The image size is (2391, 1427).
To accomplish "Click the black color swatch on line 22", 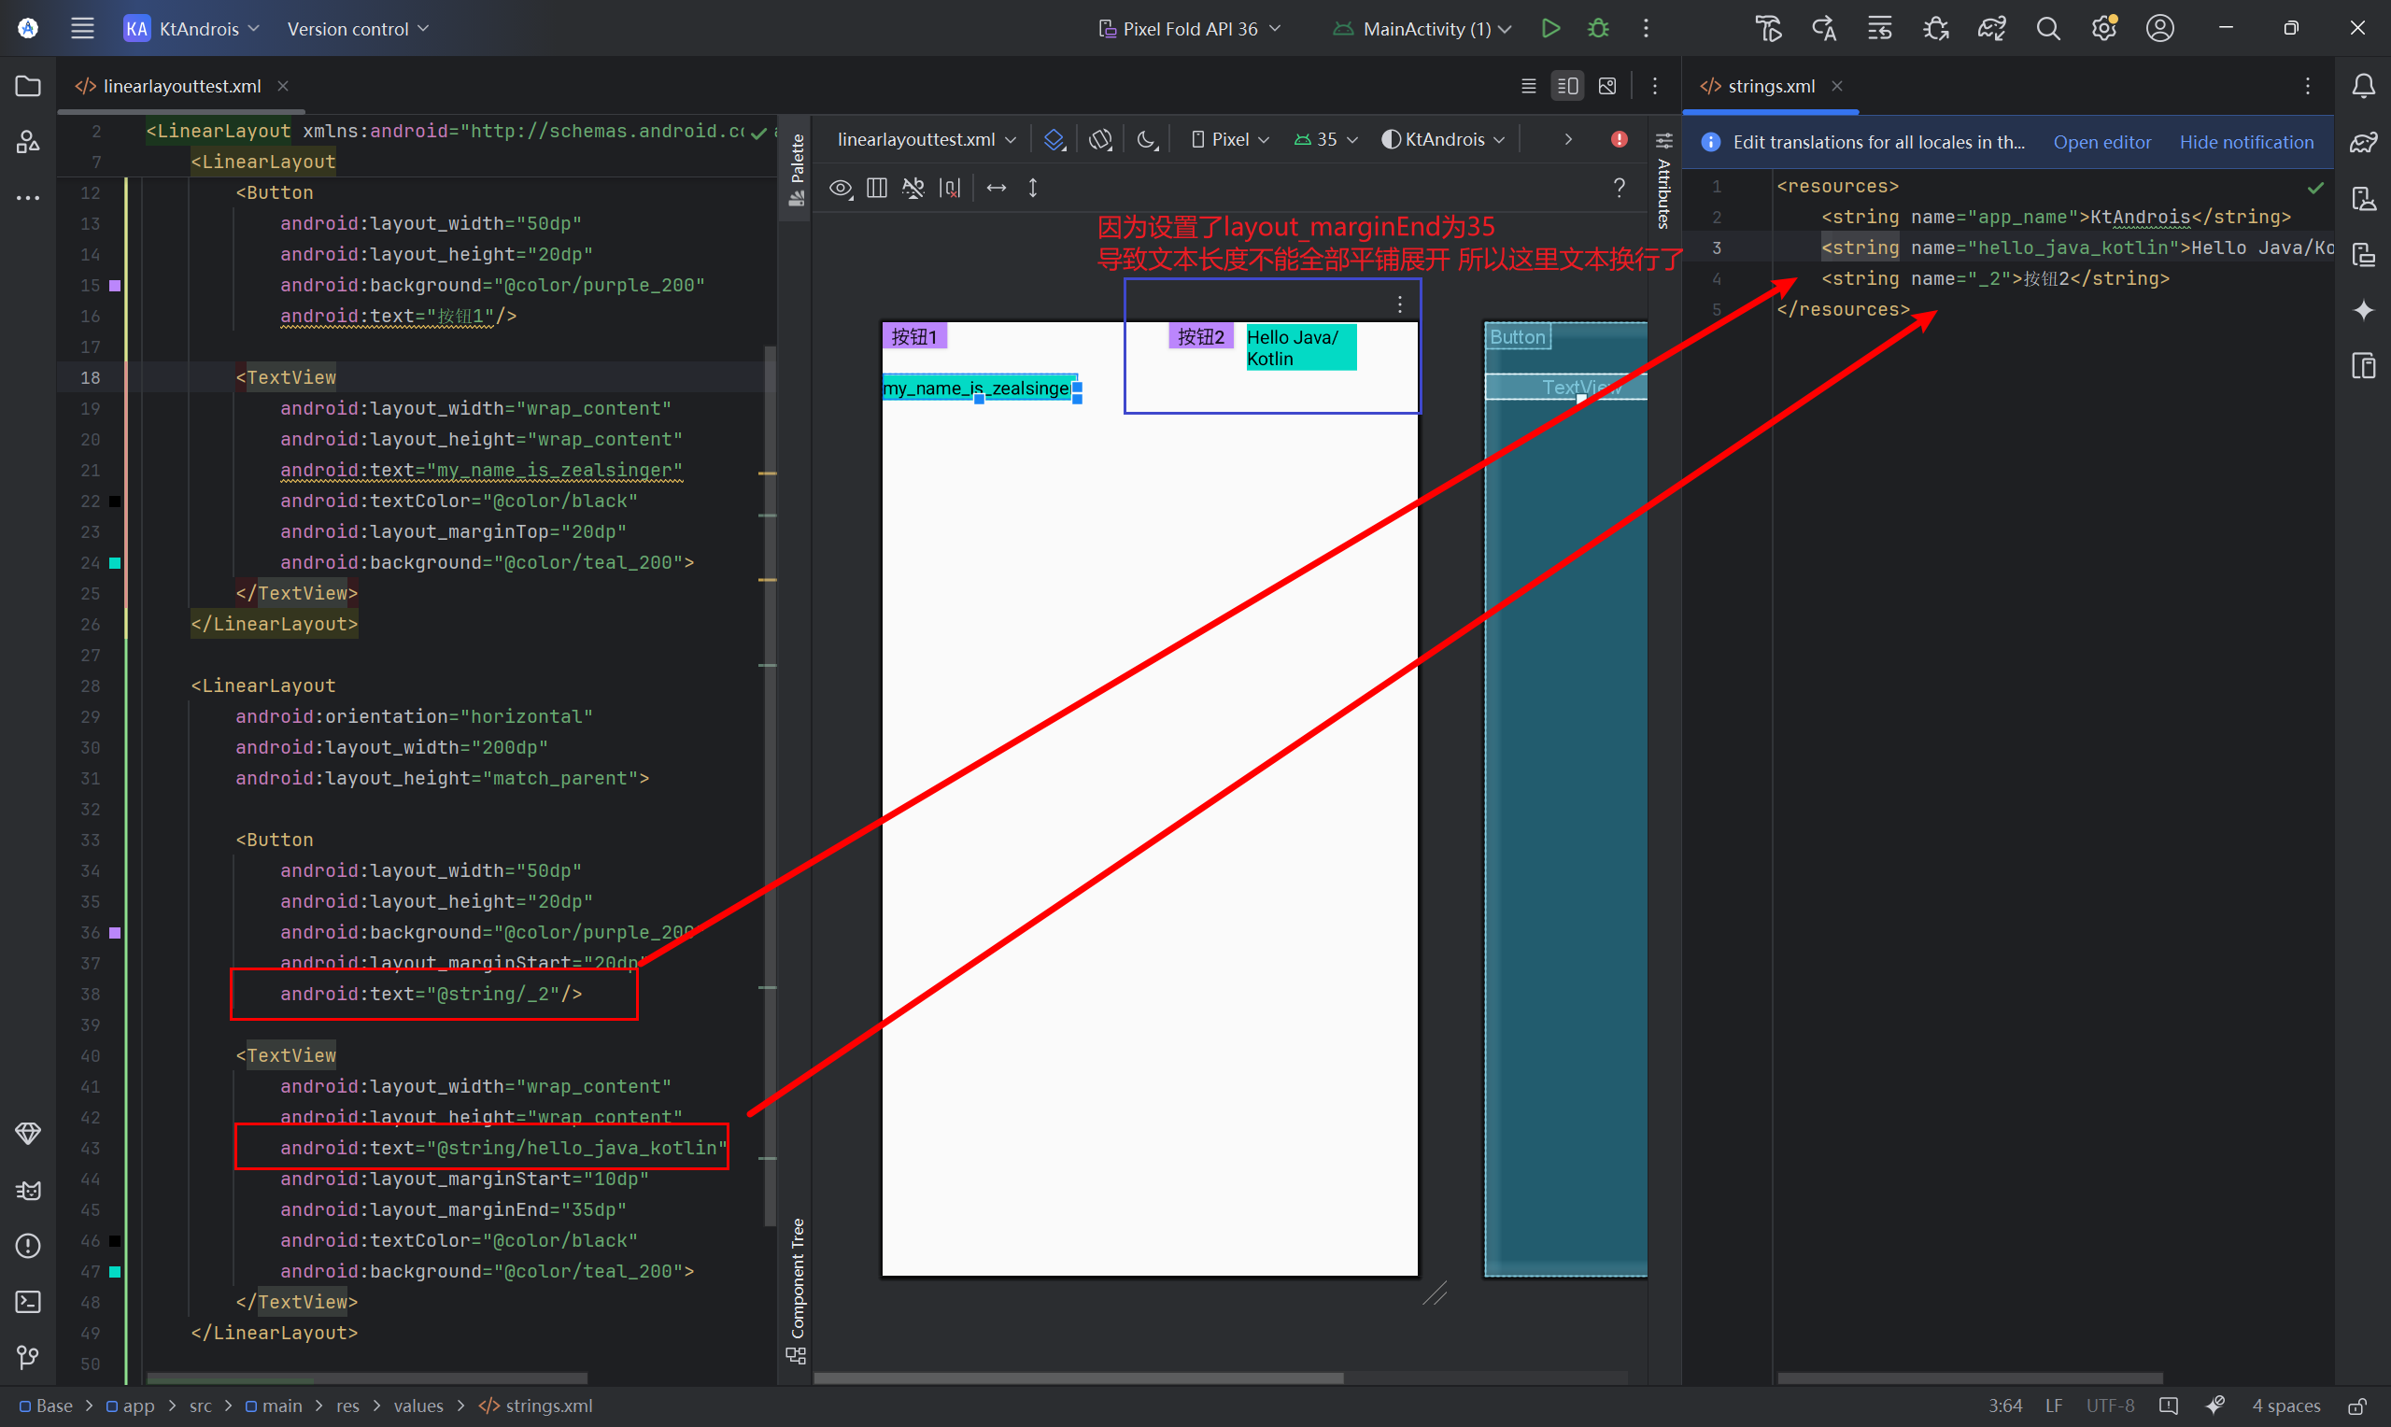I will click(x=114, y=501).
